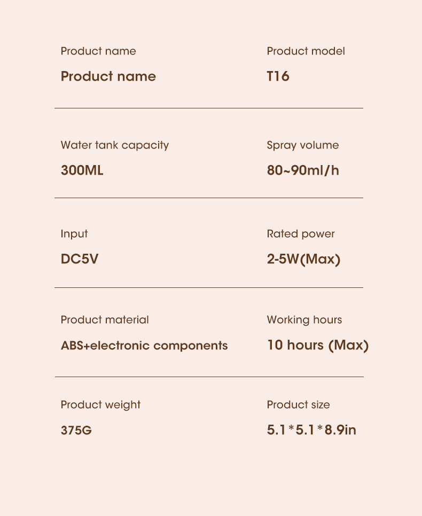
Task: Click the 'Product material' label
Action: click(x=105, y=320)
